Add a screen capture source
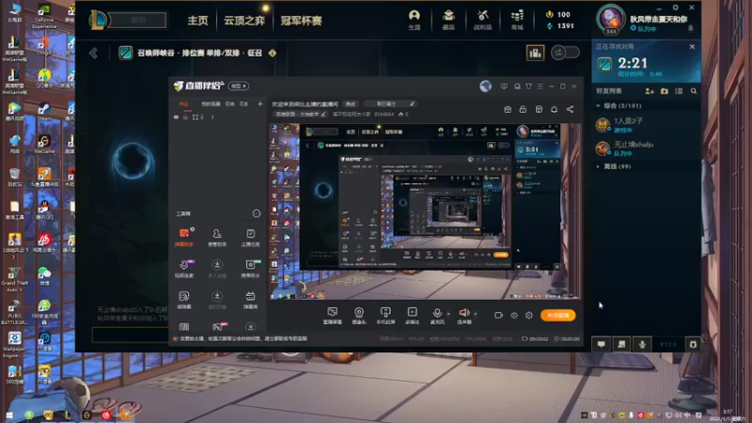 [x=333, y=316]
